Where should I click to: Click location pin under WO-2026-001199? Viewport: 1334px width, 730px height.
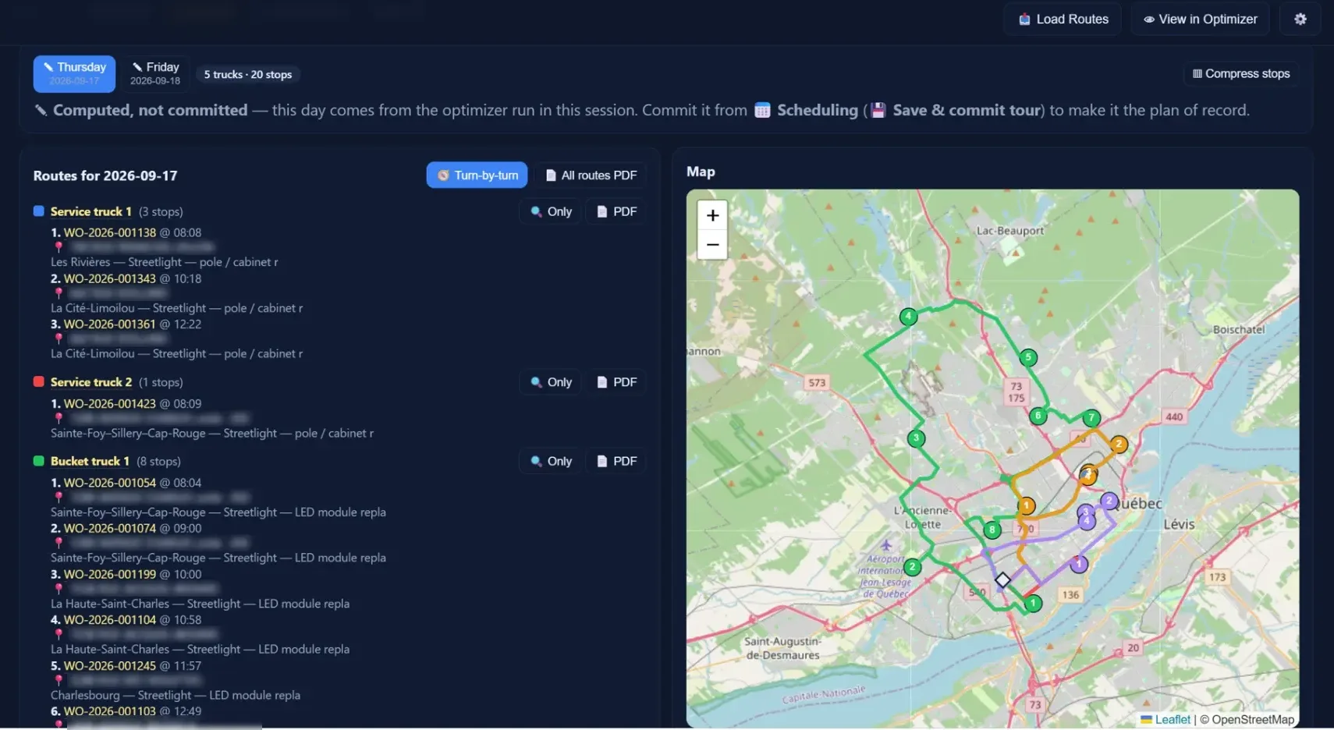click(x=59, y=589)
